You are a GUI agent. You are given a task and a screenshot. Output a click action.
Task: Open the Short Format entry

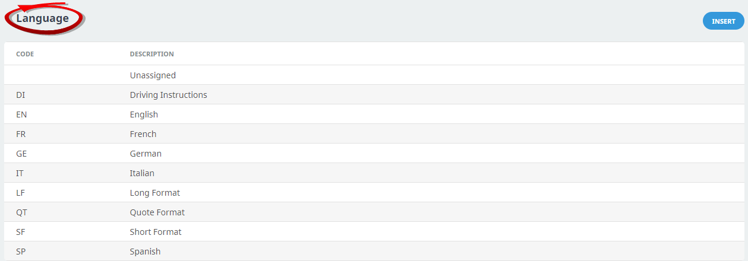(156, 232)
